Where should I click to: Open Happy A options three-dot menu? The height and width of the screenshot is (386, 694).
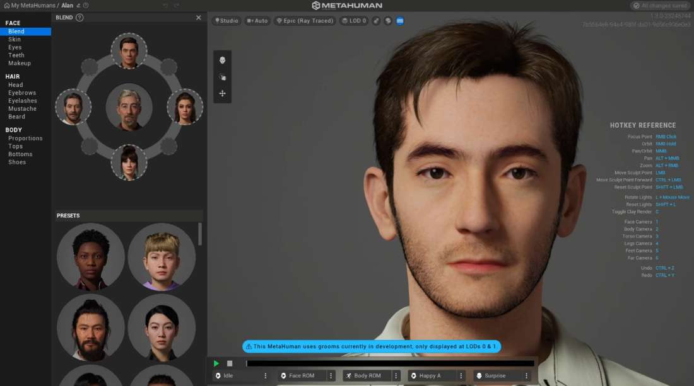point(461,376)
